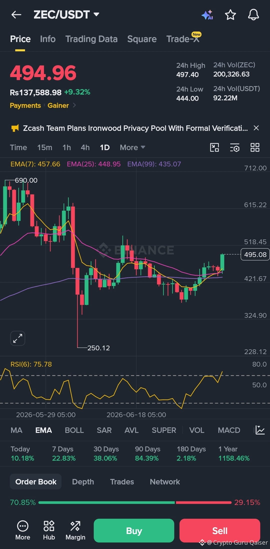Switch to the Trades tab
Viewport: 270px width, 549px height.
point(122,482)
